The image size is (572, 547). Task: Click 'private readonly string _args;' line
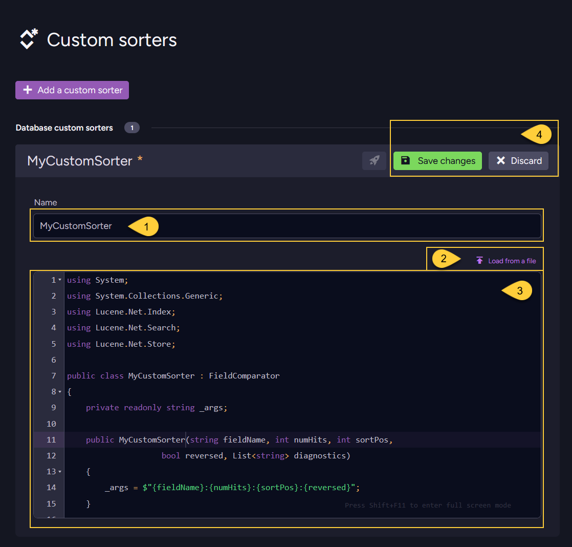157,408
